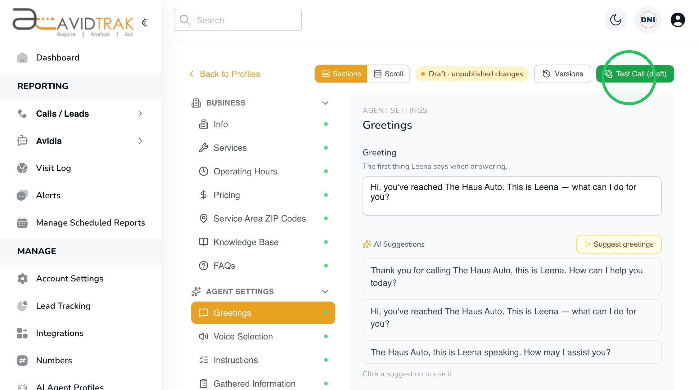This screenshot has height=390, width=699.
Task: Go Back to Profiles
Action: (224, 74)
